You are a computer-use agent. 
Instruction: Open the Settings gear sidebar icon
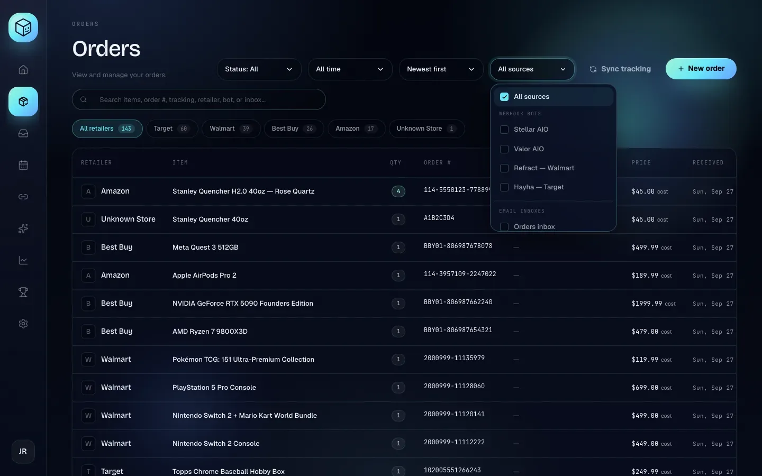[x=23, y=324]
